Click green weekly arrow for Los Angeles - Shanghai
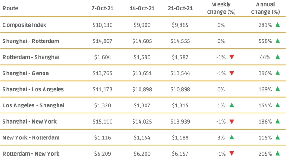The image size is (286, 159). click(232, 105)
